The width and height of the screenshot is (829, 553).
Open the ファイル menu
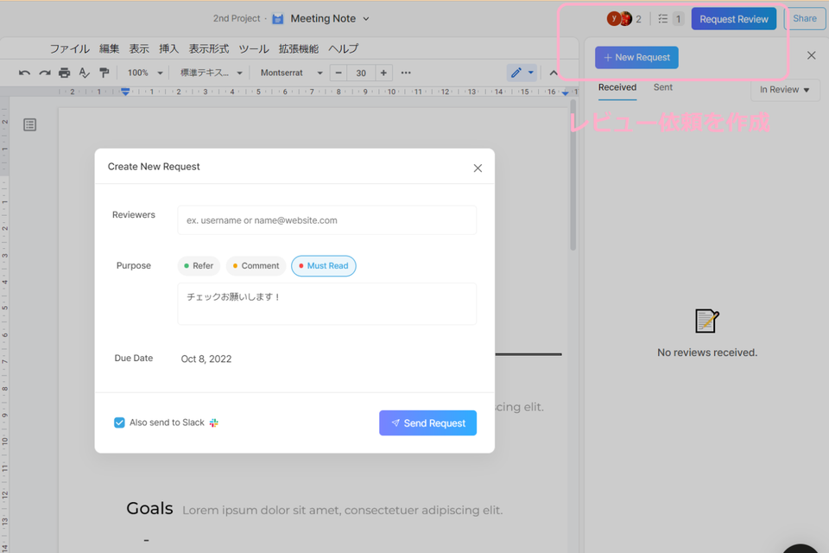point(69,48)
